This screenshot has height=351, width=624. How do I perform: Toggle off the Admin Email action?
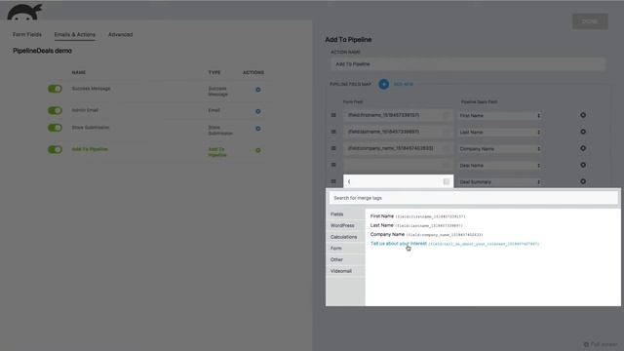point(55,110)
